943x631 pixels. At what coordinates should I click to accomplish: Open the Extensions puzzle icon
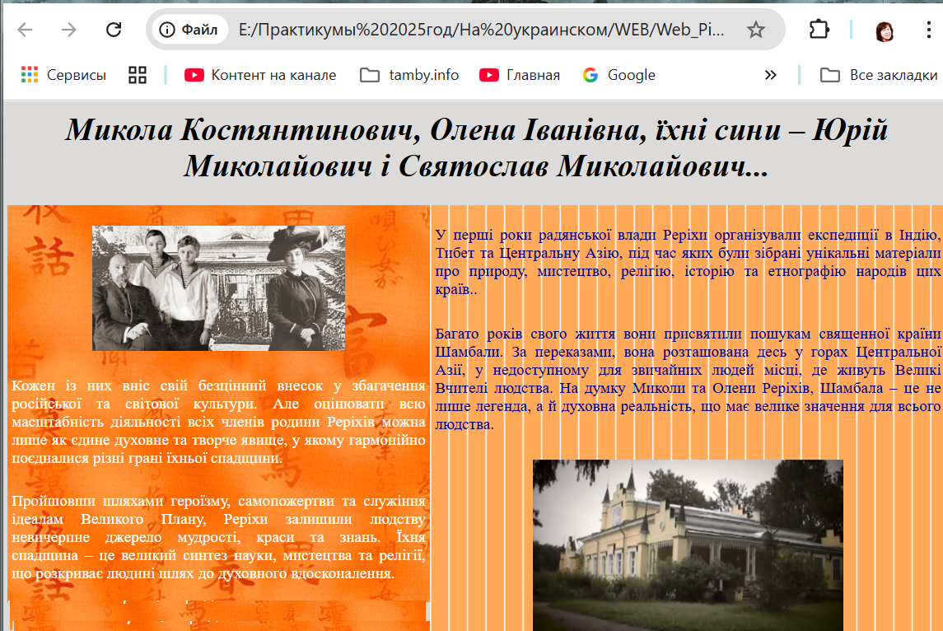tap(819, 30)
